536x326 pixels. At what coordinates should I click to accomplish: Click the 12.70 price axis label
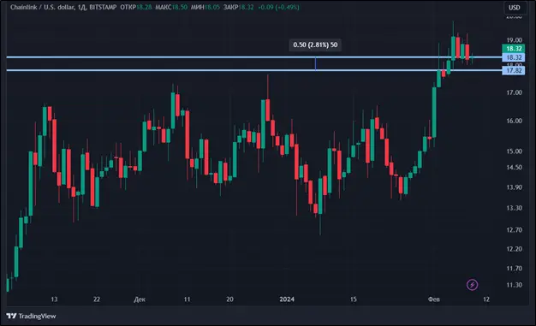[x=514, y=229]
